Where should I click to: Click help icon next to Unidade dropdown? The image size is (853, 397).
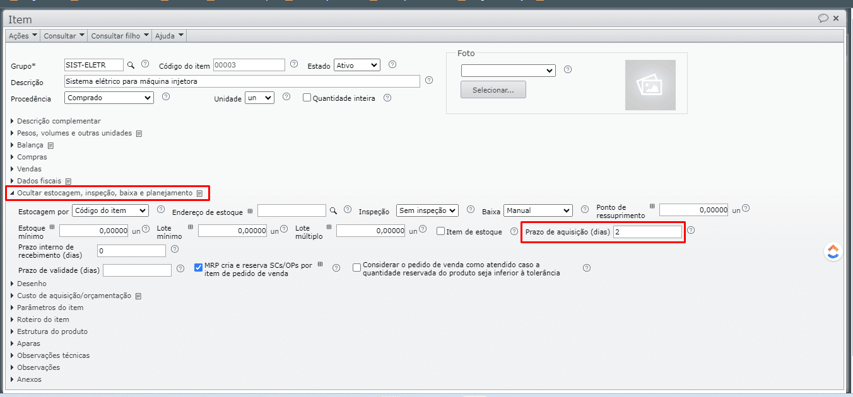coord(286,97)
